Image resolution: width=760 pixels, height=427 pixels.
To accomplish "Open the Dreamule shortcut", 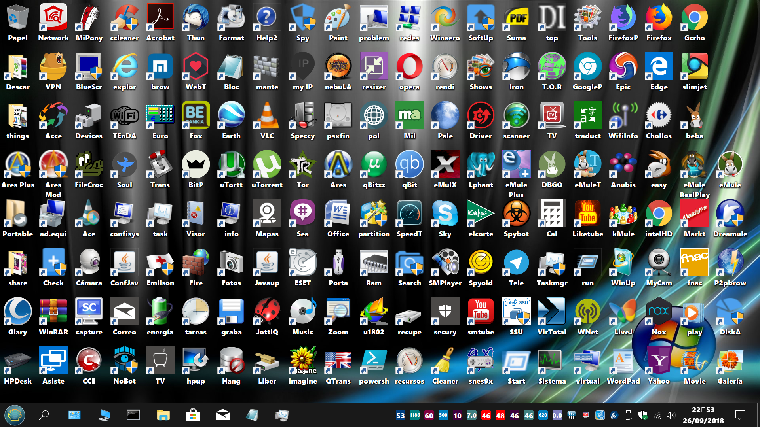I will click(x=730, y=219).
